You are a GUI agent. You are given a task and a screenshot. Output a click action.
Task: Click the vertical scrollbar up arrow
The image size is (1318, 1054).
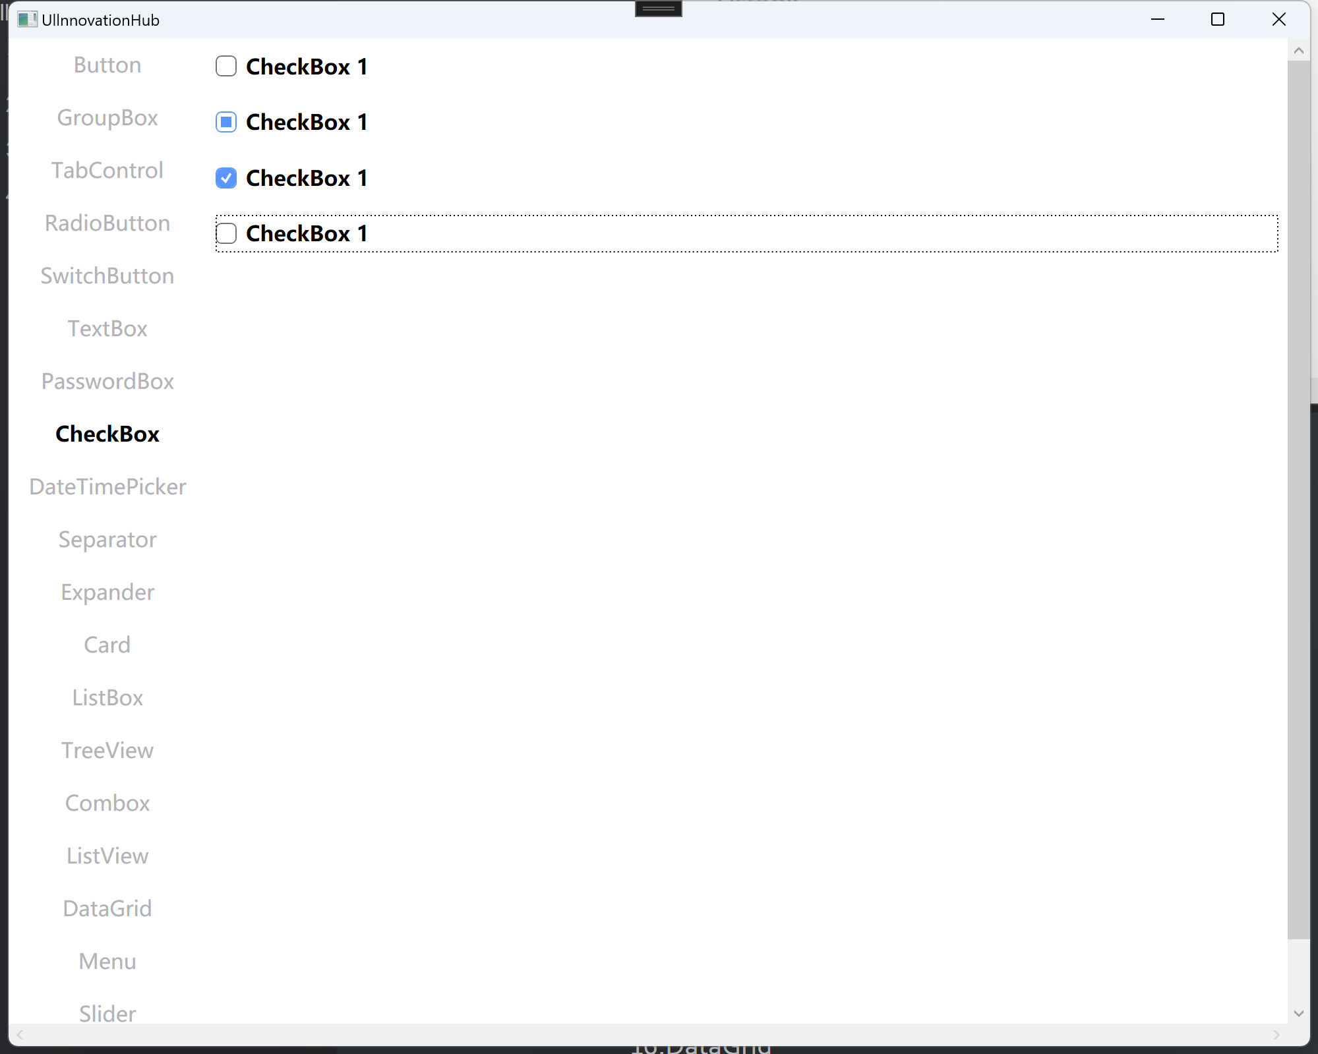click(x=1299, y=51)
